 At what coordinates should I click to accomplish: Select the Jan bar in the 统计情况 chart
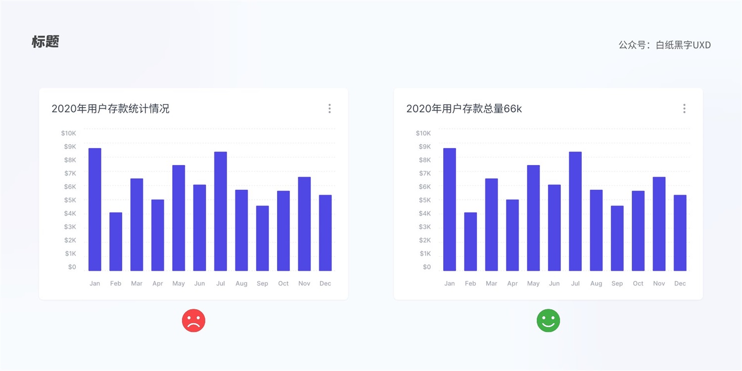(95, 209)
